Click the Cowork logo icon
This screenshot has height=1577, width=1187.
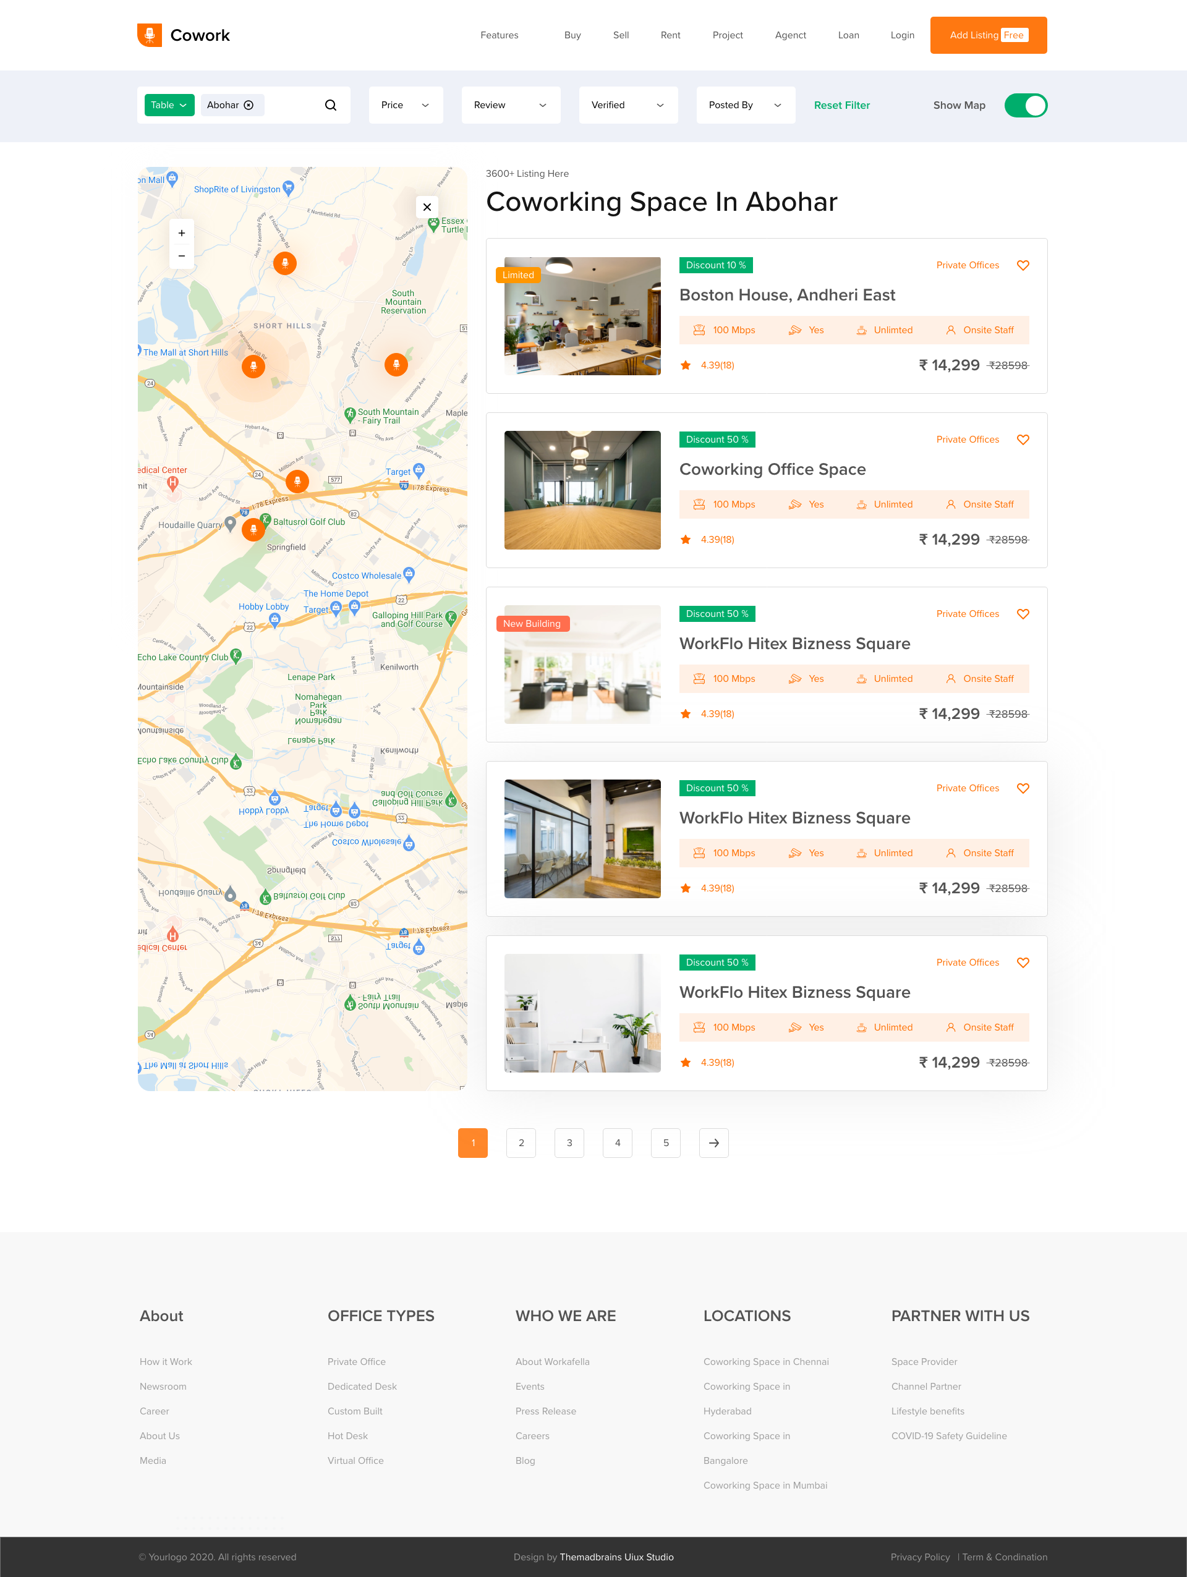(x=150, y=35)
